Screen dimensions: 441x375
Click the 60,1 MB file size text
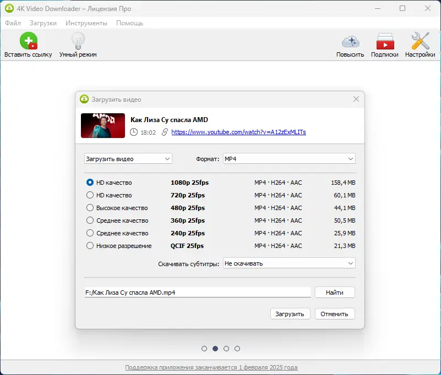[345, 195]
